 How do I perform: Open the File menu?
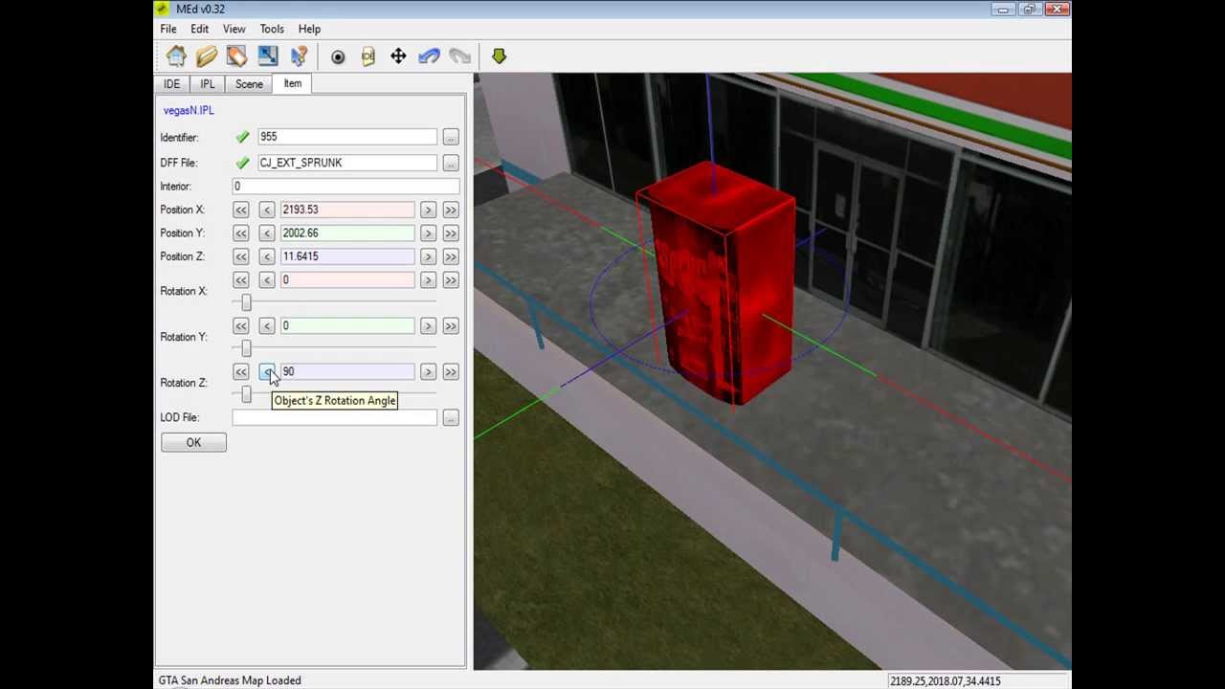168,29
